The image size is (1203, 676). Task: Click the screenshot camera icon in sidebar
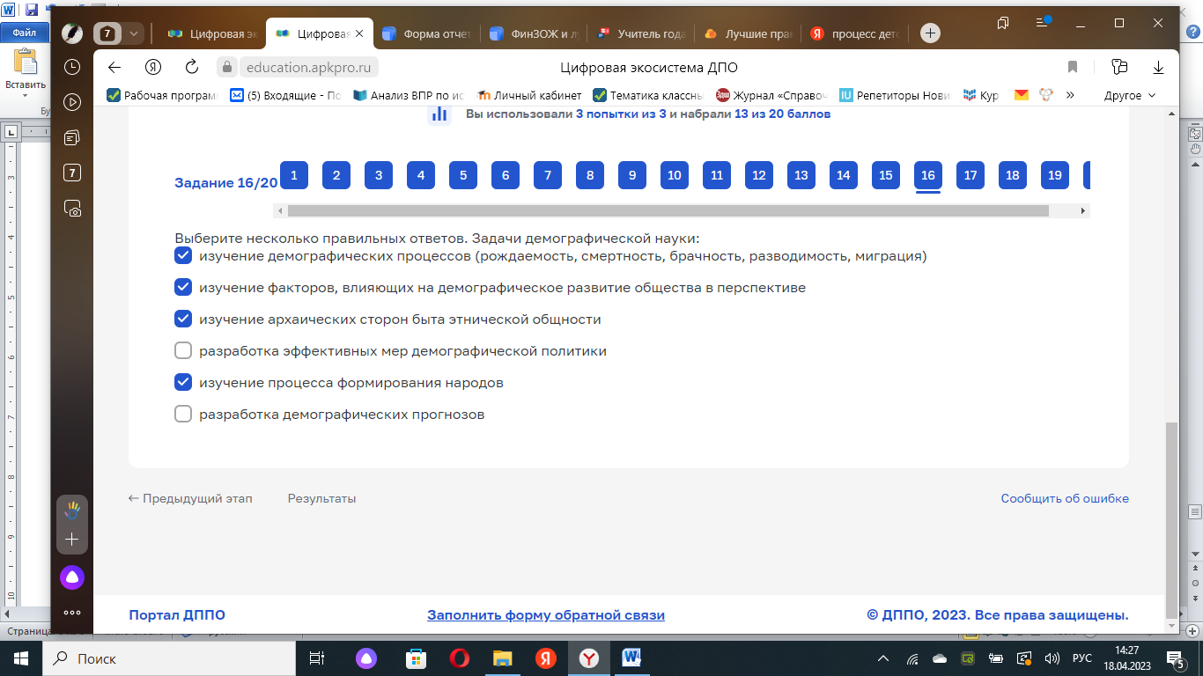[72, 208]
